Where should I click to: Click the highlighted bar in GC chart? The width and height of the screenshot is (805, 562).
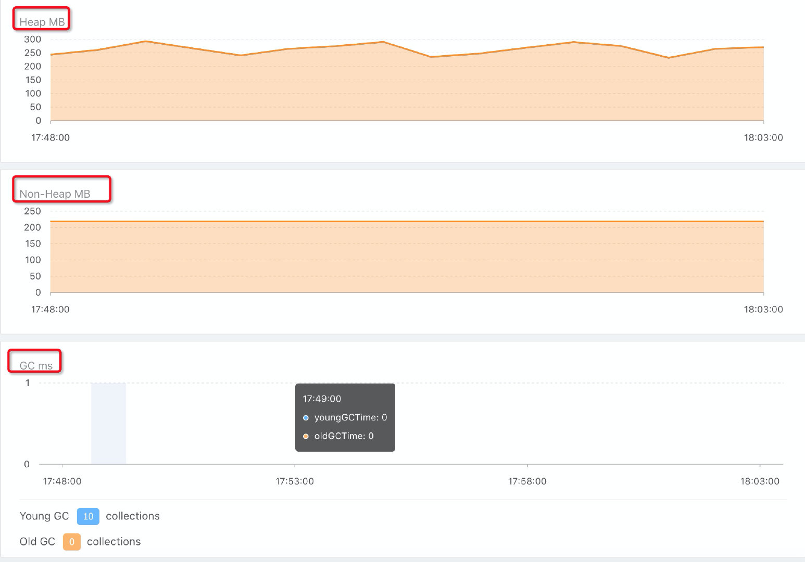[x=108, y=423]
